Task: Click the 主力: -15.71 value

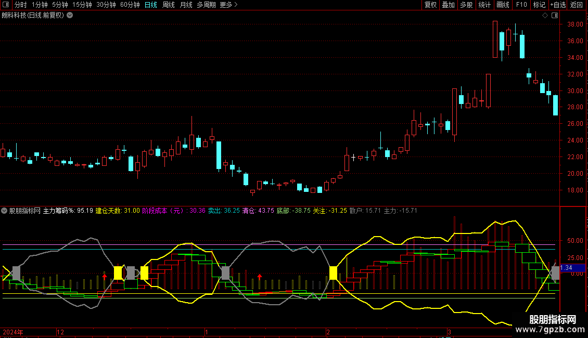Action: pos(401,211)
